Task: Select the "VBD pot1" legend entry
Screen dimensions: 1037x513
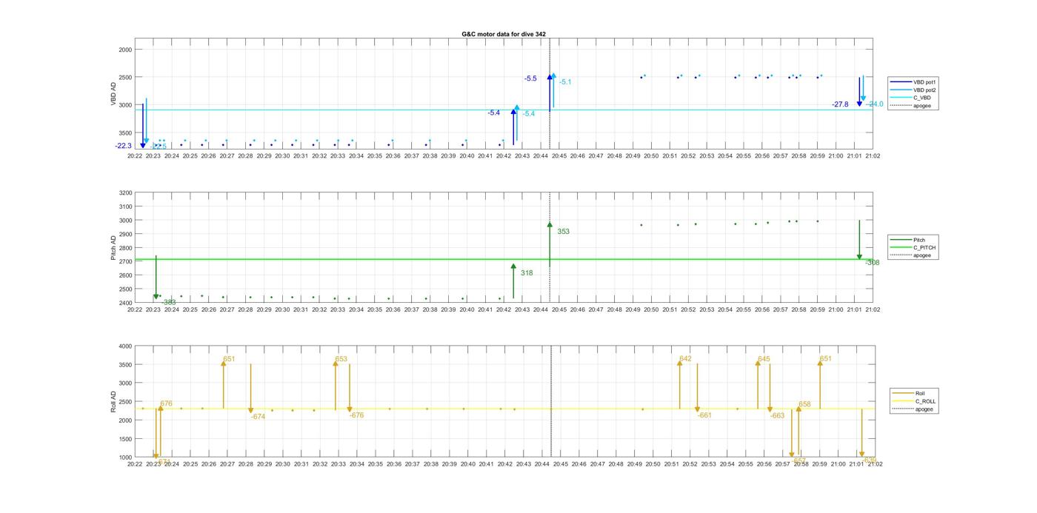Action: (x=913, y=82)
